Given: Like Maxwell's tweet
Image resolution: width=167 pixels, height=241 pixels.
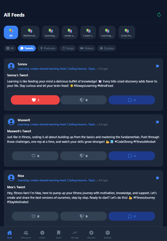Looking at the screenshot, I should [35, 156].
